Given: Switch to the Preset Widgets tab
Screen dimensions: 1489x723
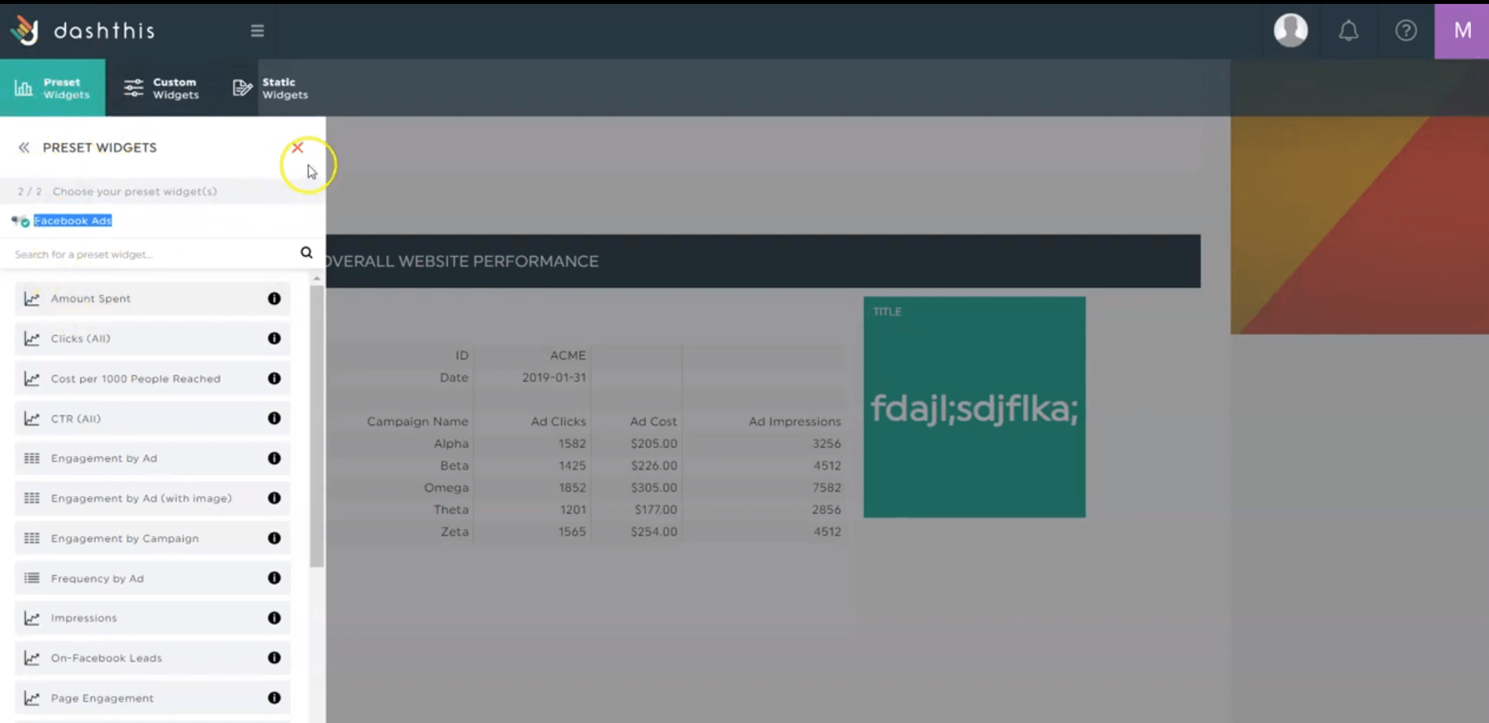Looking at the screenshot, I should click(x=53, y=88).
